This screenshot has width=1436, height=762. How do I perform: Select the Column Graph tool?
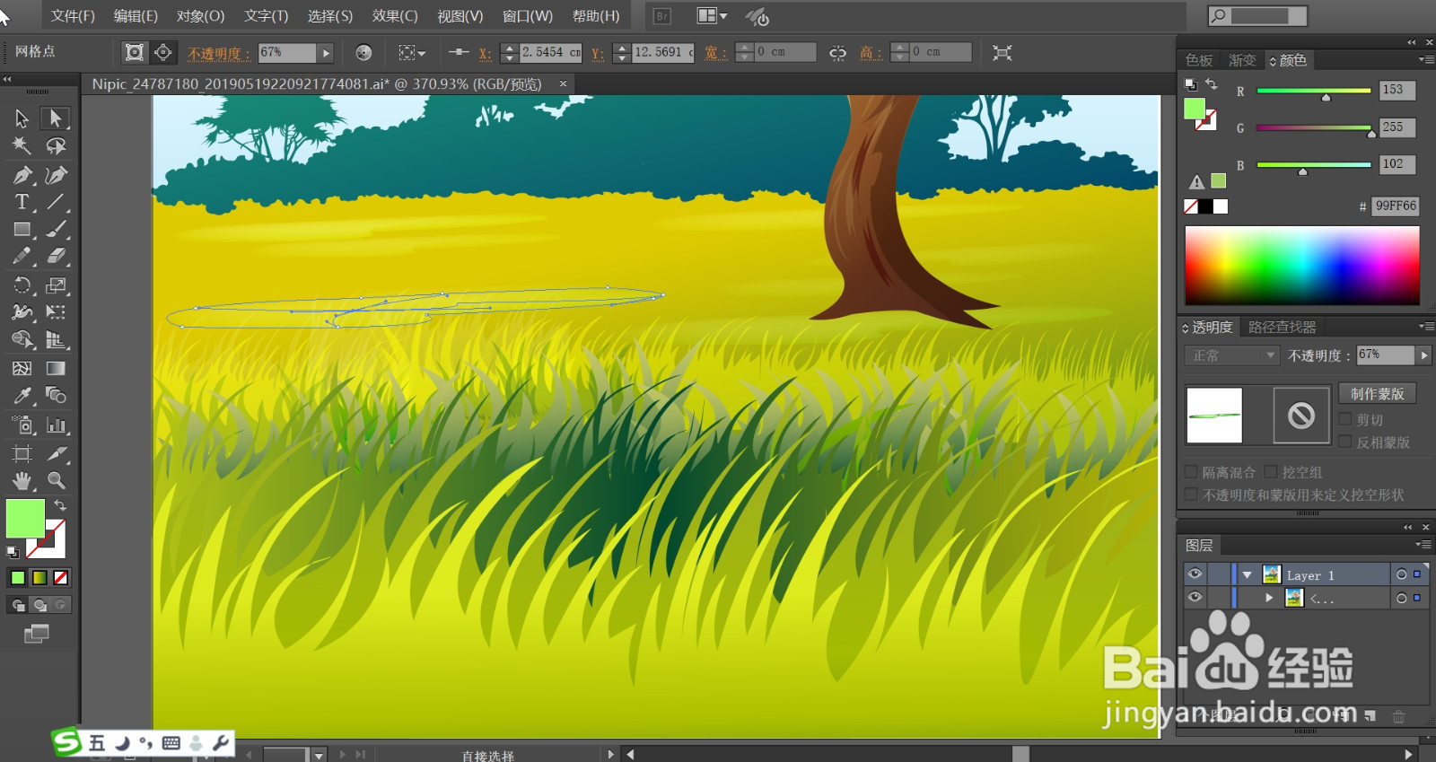pyautogui.click(x=56, y=425)
